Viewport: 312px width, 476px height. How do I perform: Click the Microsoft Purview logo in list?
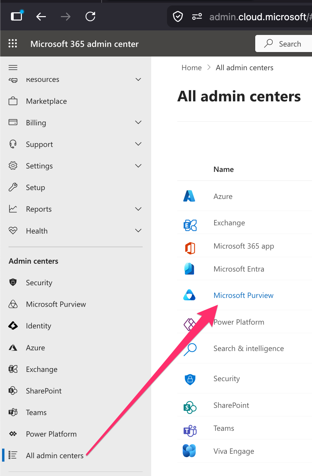(x=189, y=295)
